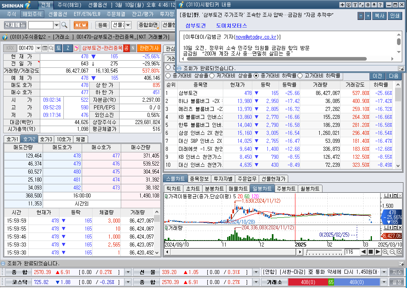Open the 해외주식 menu
The height and width of the screenshot is (288, 407).
[31, 14]
